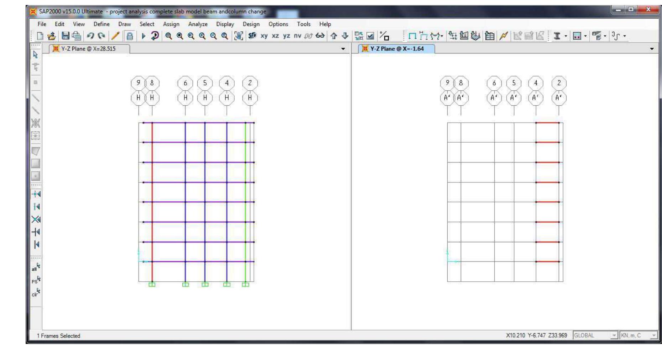This screenshot has height=345, width=662.
Task: Select the Pan hand tool
Action: point(238,36)
